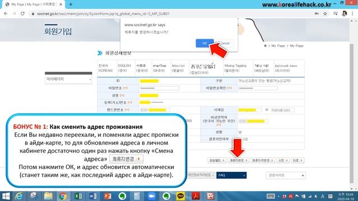Confirm the dialog with OK button
Image resolution: width=358 pixels, height=201 pixels.
[205, 43]
